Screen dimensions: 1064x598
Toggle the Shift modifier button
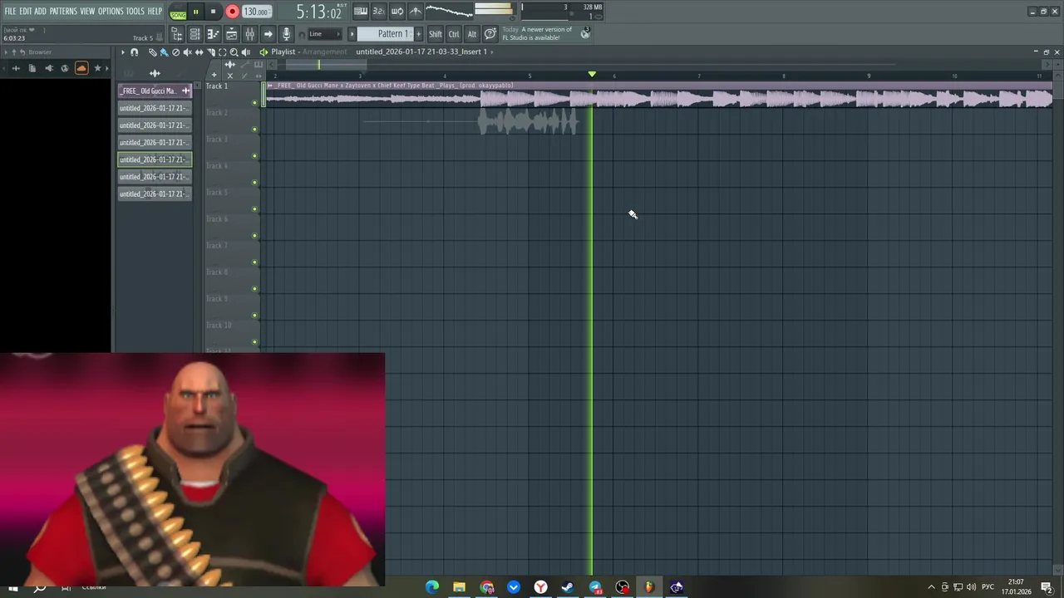[436, 34]
